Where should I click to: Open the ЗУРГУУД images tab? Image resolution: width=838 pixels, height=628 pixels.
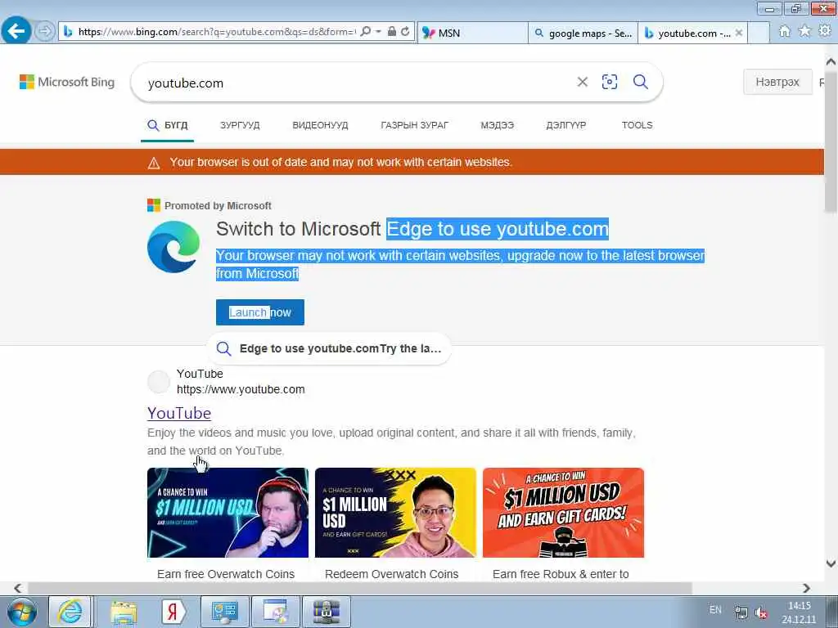coord(240,125)
